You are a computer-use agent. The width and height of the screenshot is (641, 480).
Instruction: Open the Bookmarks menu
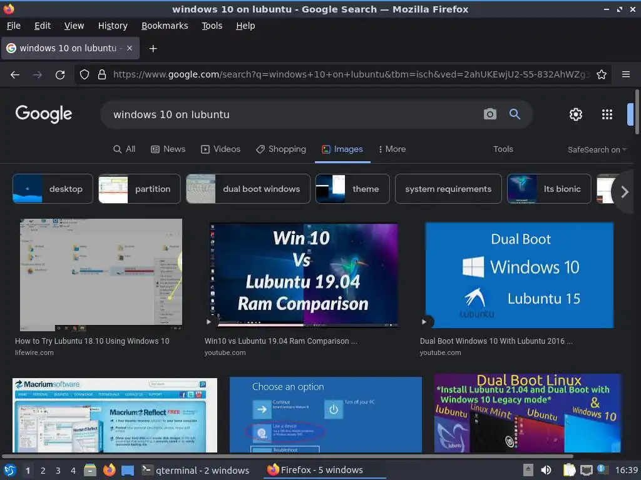(x=165, y=26)
